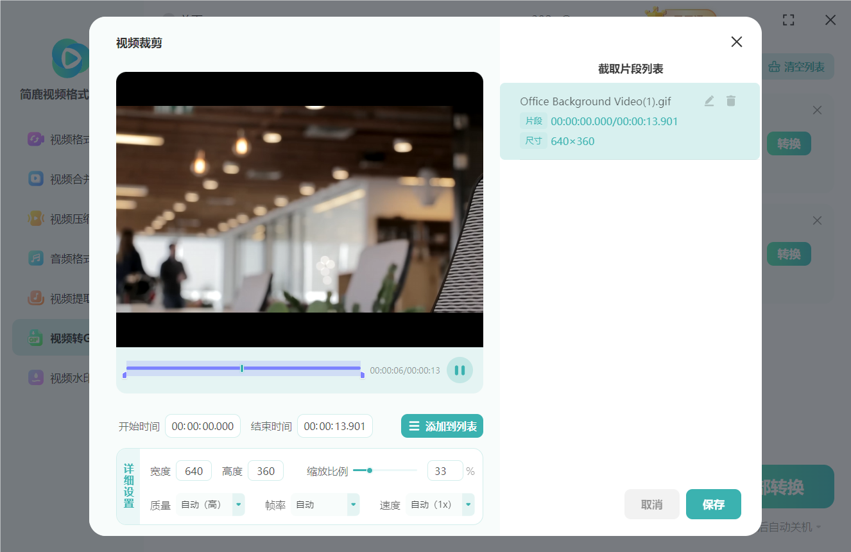Pause the video preview playback

(x=460, y=370)
